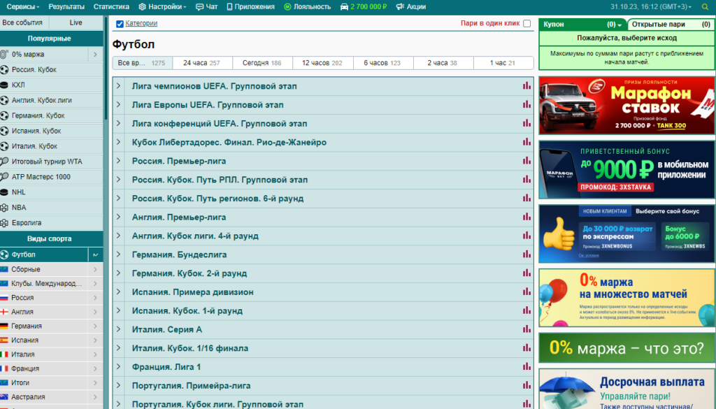716x409 pixels.
Task: Enable Пари в один клик checkbox
Action: pyautogui.click(x=527, y=23)
